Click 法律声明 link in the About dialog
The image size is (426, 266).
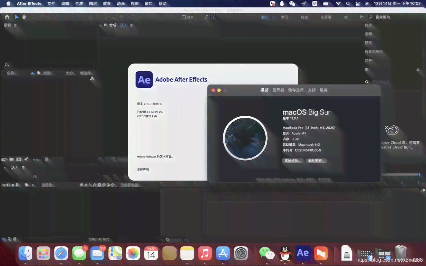(143, 169)
